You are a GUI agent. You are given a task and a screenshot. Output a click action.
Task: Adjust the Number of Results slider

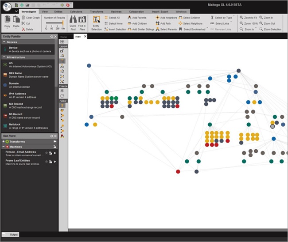pos(54,23)
